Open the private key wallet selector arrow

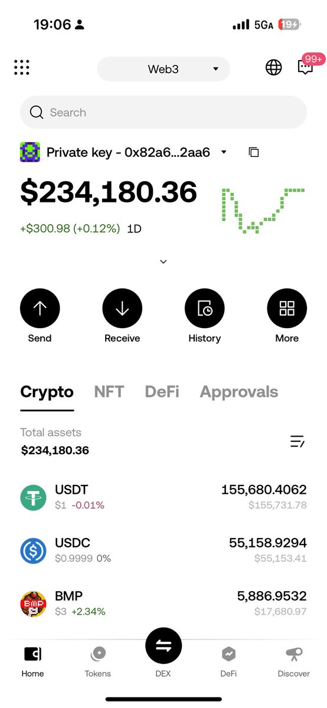pyautogui.click(x=224, y=152)
